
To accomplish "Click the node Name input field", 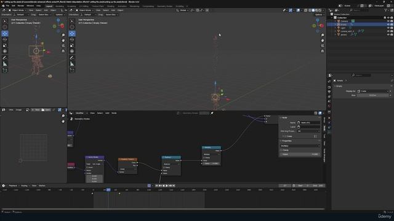I will tap(309, 123).
